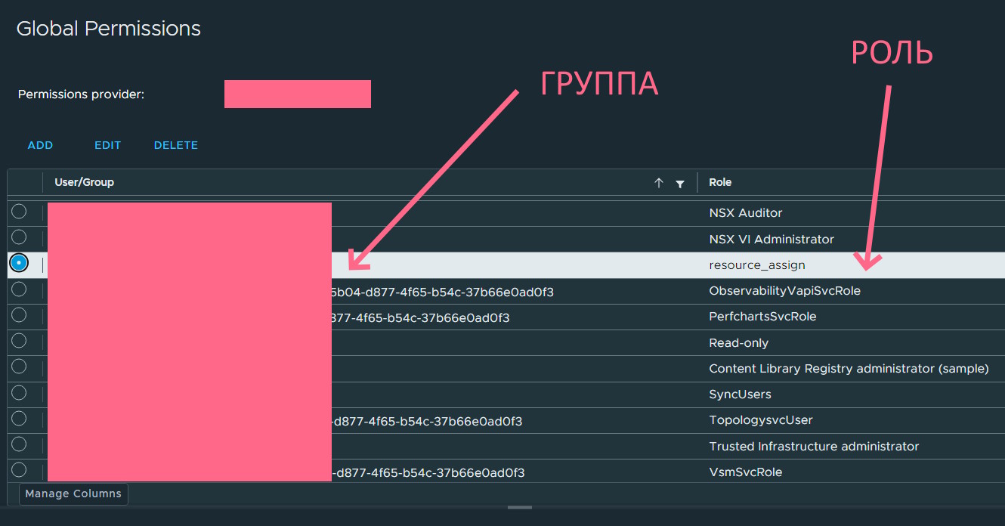The image size is (1005, 526).
Task: Click the User/Group column header label
Action: (84, 182)
